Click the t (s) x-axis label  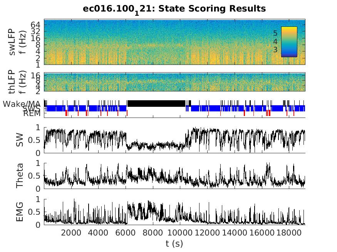pyautogui.click(x=174, y=243)
